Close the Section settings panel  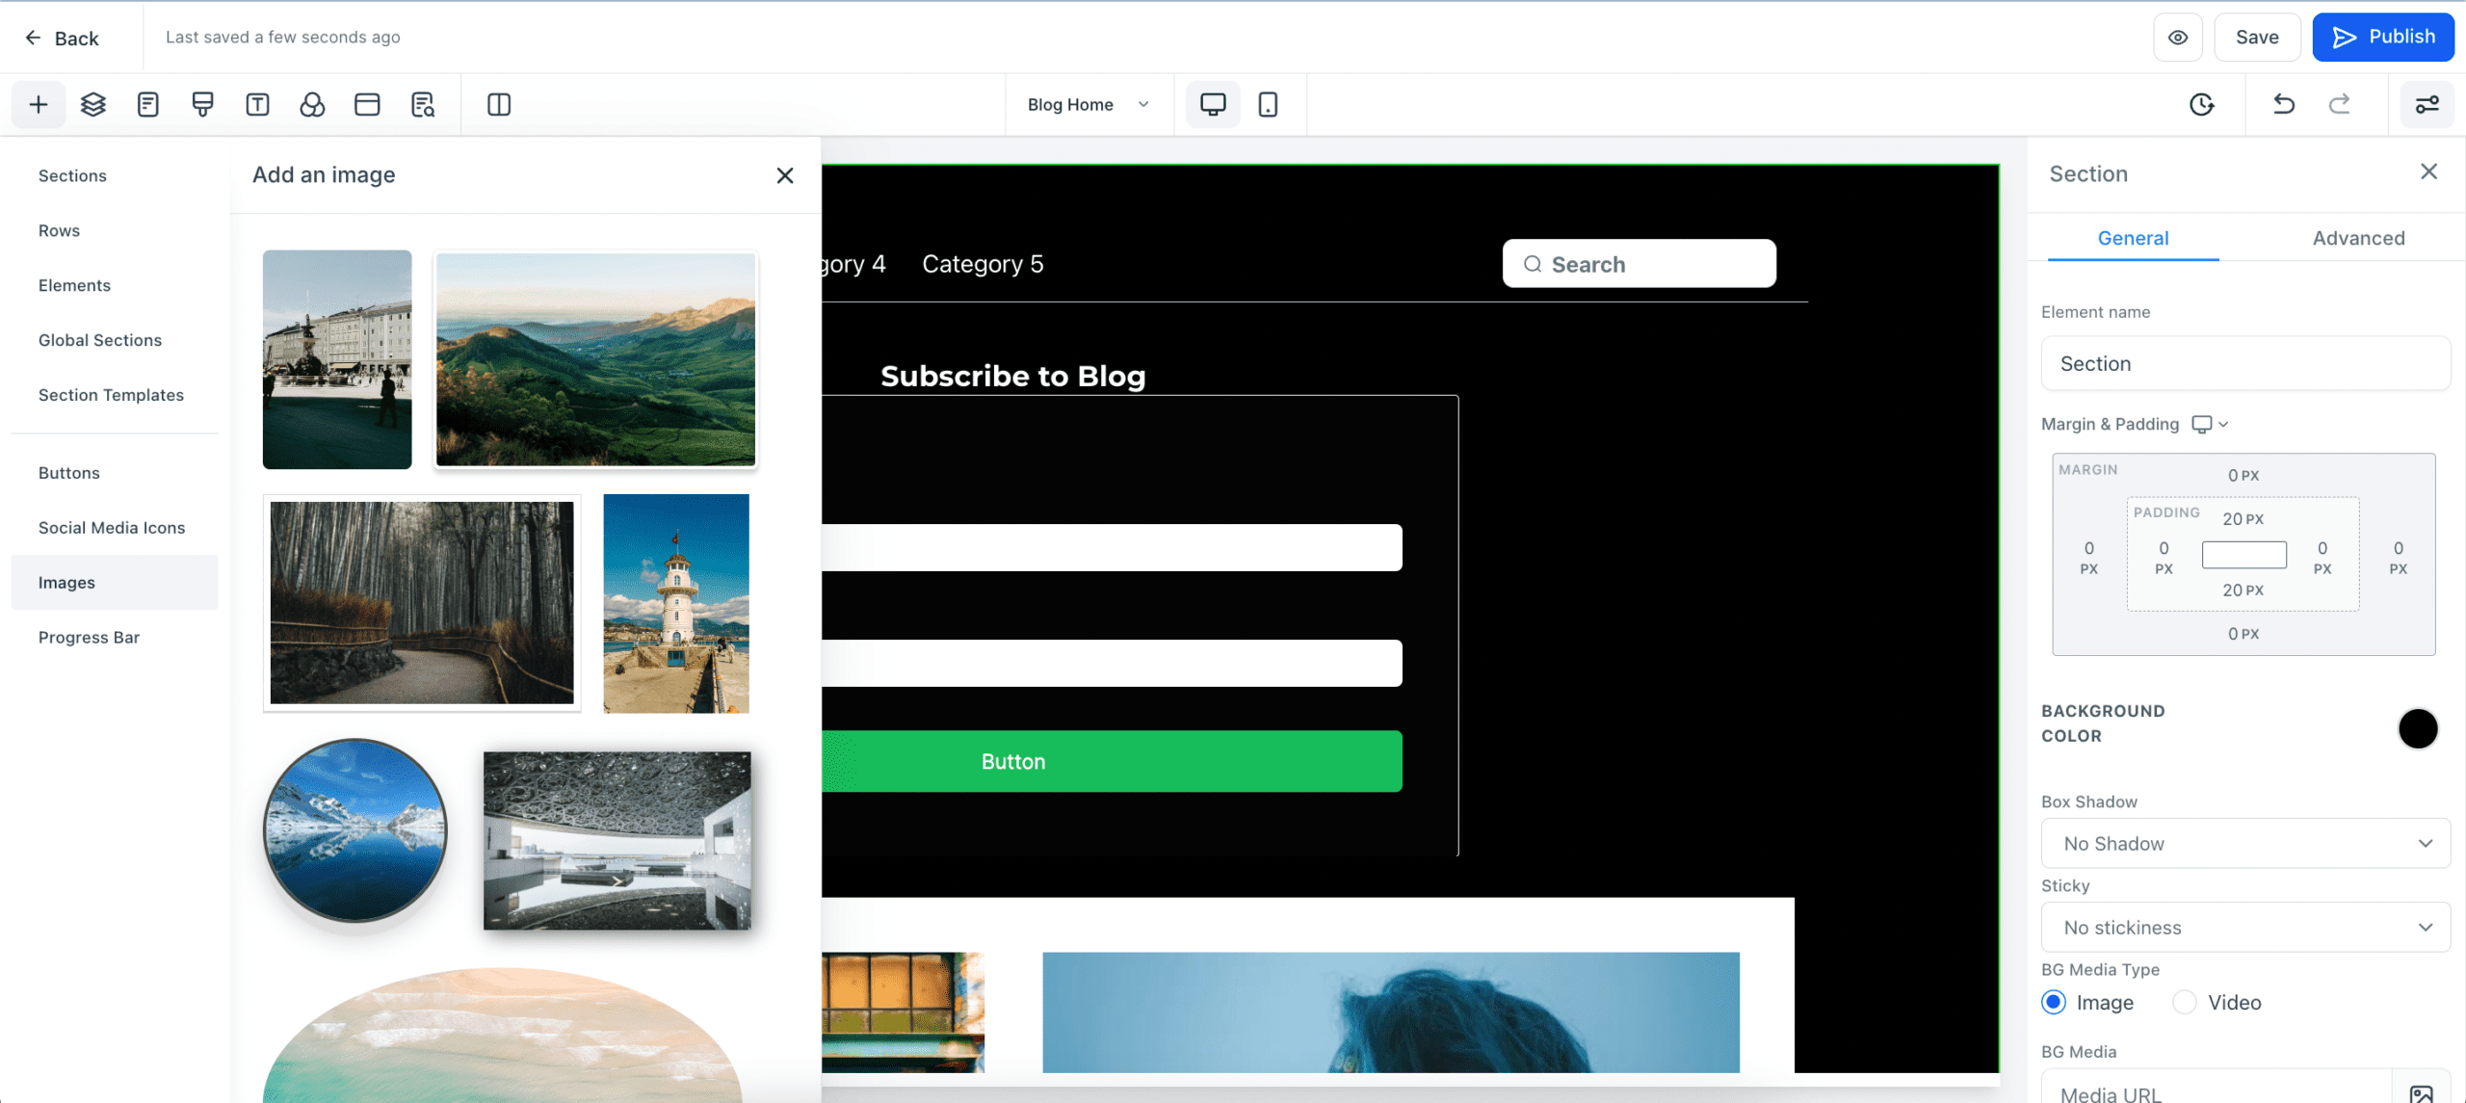(2428, 171)
